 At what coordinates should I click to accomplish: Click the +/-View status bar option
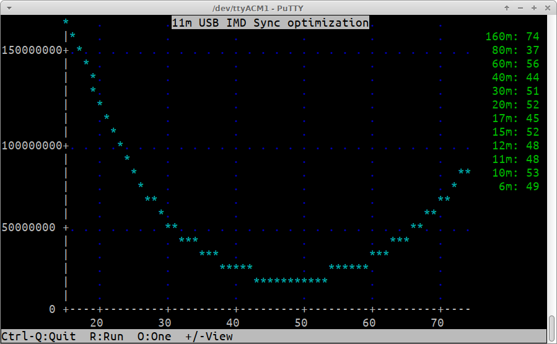[209, 337]
